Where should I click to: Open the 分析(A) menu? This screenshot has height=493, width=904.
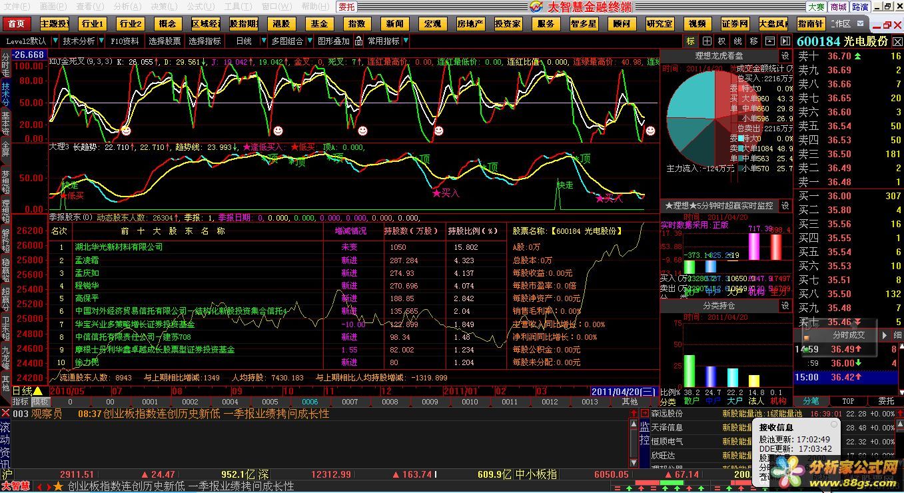click(126, 6)
